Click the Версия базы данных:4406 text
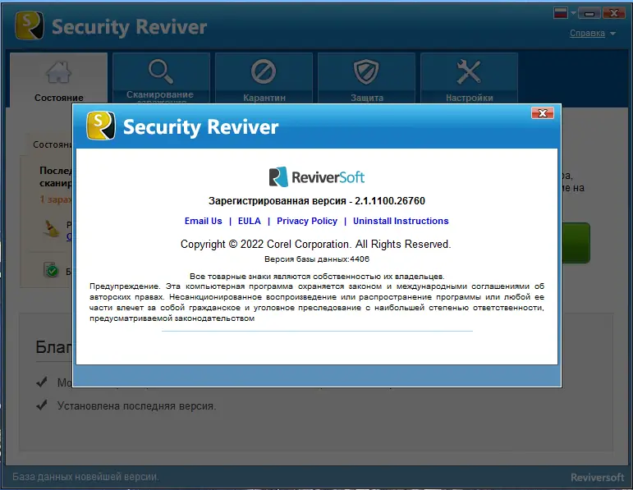This screenshot has width=633, height=490. pyautogui.click(x=317, y=259)
